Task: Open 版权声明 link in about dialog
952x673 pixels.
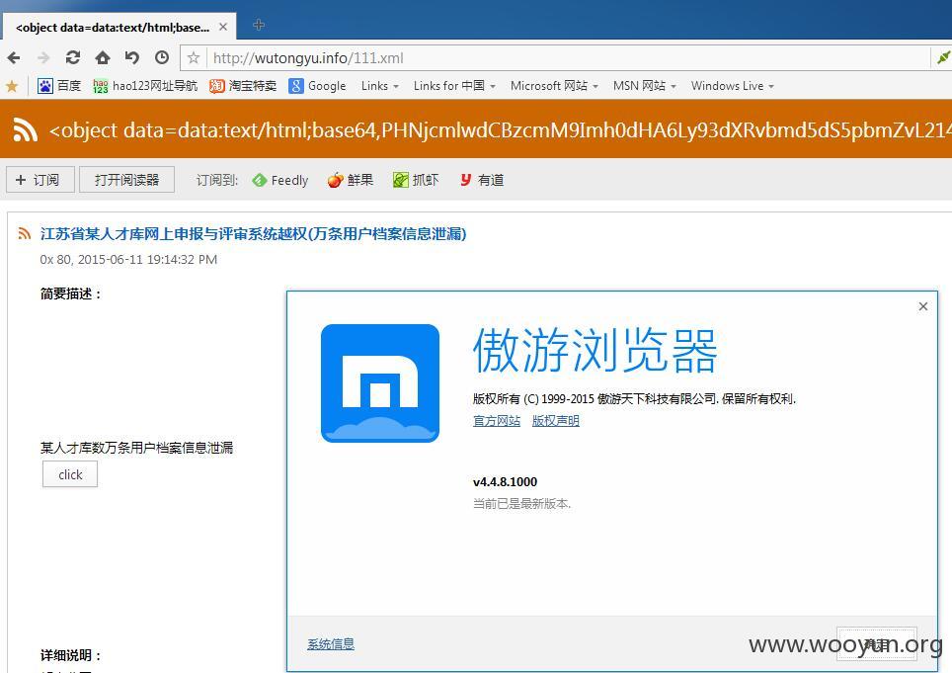Action: pos(556,420)
